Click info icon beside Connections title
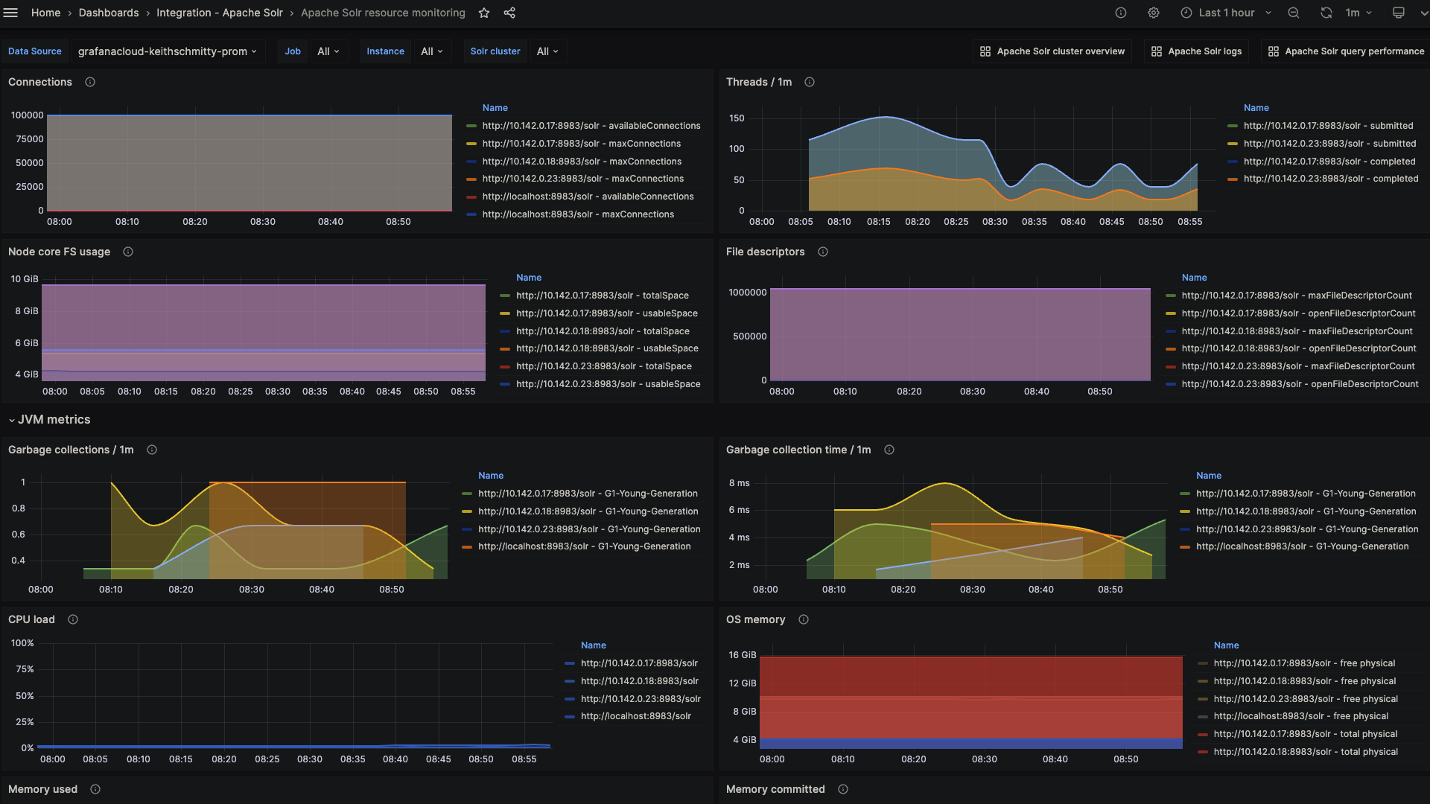 90,82
